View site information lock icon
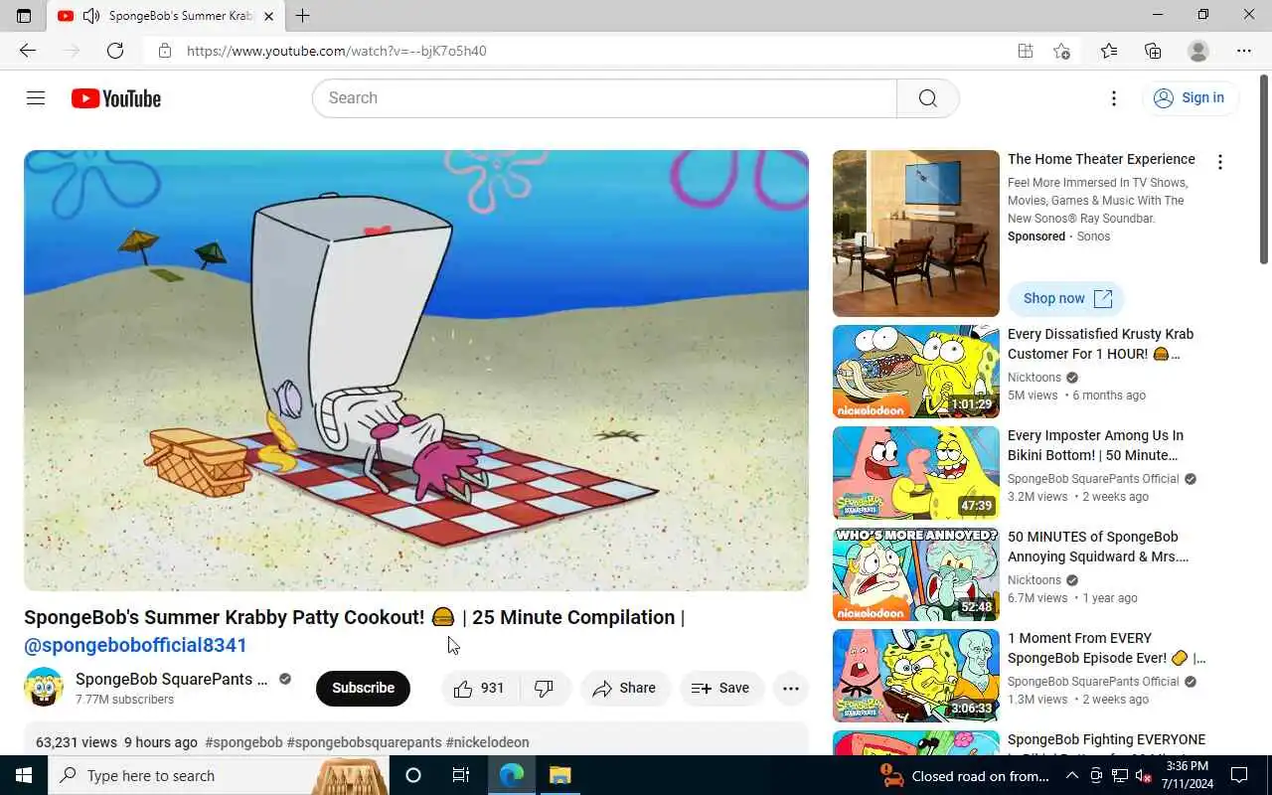Screen dimensions: 1272x795 165,51
